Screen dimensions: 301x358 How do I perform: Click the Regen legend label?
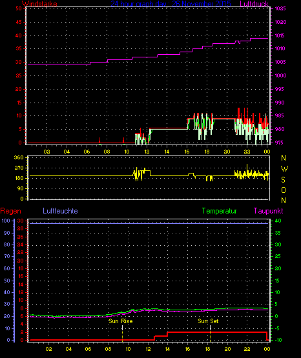[x=10, y=211]
